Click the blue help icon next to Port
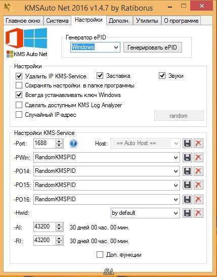 (73, 143)
